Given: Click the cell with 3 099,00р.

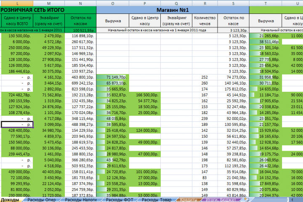Looking at the screenshot, I should (49, 125).
